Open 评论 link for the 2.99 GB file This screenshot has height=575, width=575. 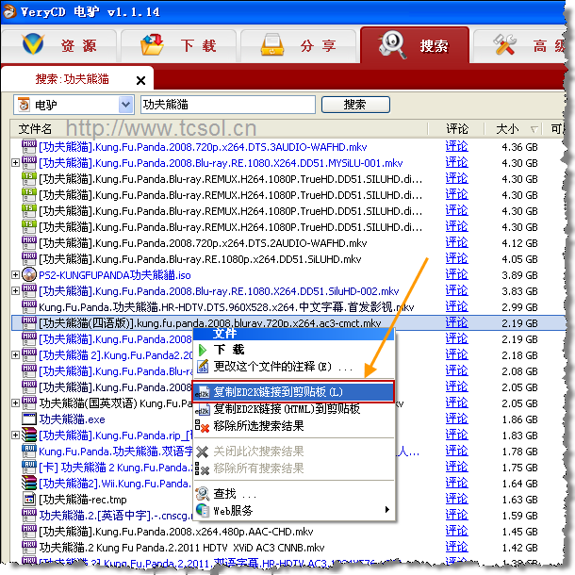[x=456, y=306]
